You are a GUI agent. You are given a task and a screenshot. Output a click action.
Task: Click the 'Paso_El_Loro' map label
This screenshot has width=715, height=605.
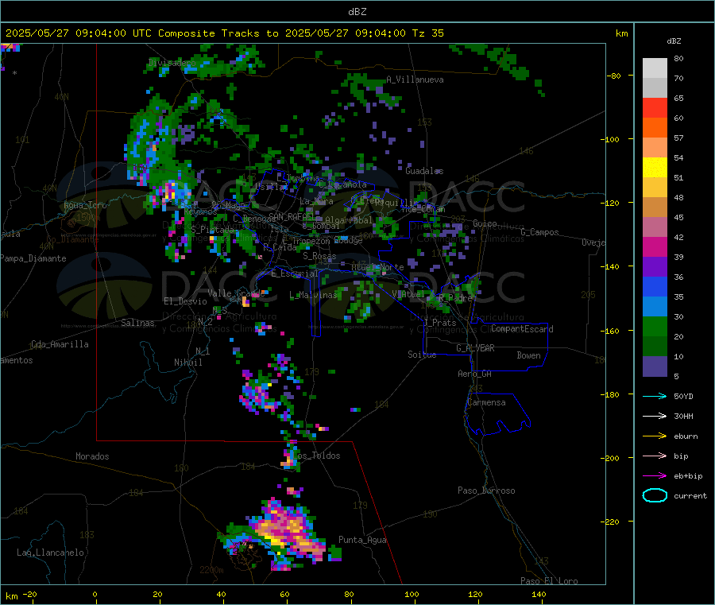(549, 581)
